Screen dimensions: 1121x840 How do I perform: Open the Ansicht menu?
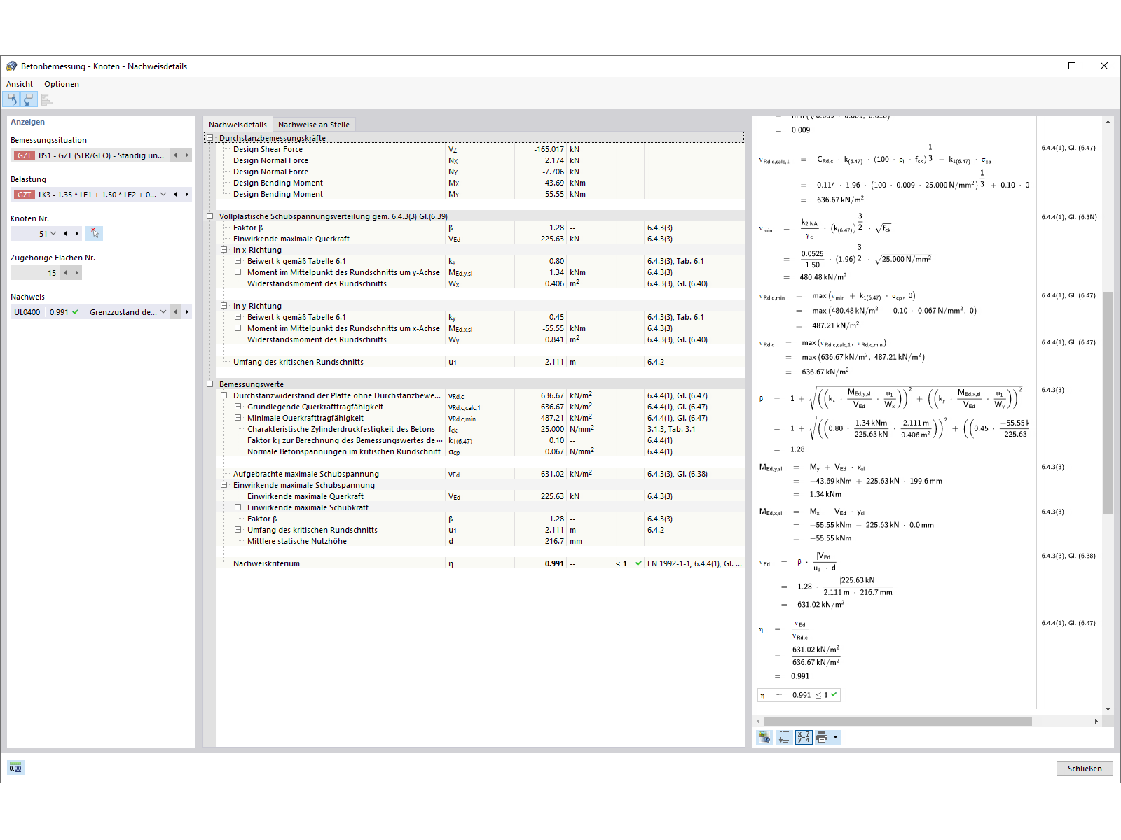[20, 84]
